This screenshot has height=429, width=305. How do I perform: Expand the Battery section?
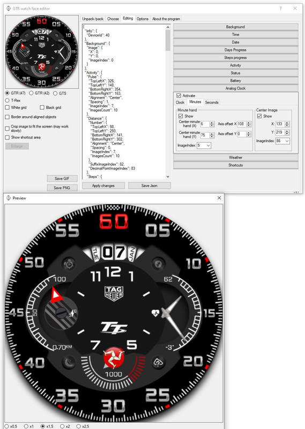pos(235,80)
